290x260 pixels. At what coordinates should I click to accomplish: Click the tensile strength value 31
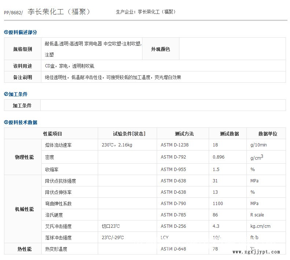tap(215, 181)
